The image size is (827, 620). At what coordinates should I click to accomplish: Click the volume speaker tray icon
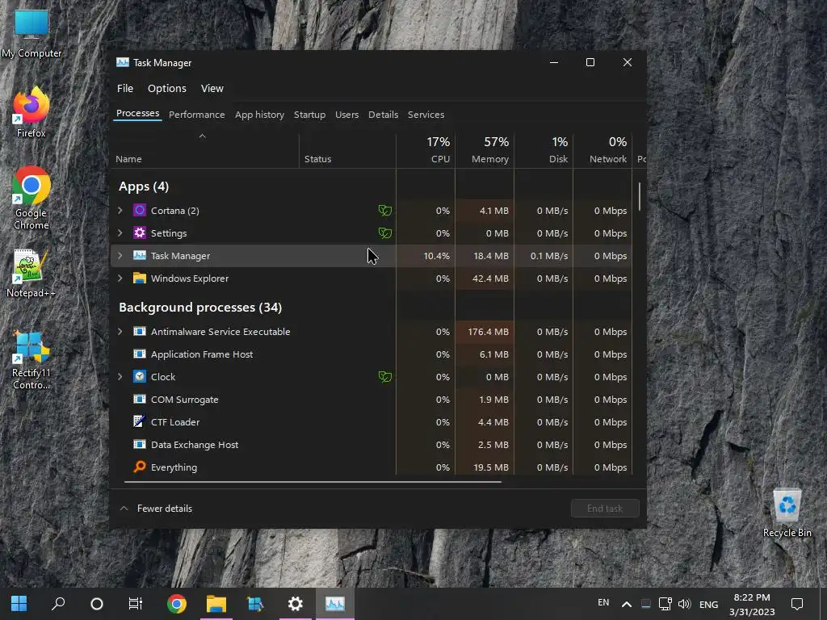[x=684, y=604]
